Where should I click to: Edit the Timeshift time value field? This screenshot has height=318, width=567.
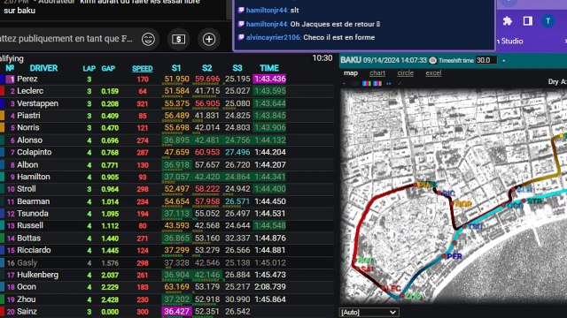tap(486, 60)
